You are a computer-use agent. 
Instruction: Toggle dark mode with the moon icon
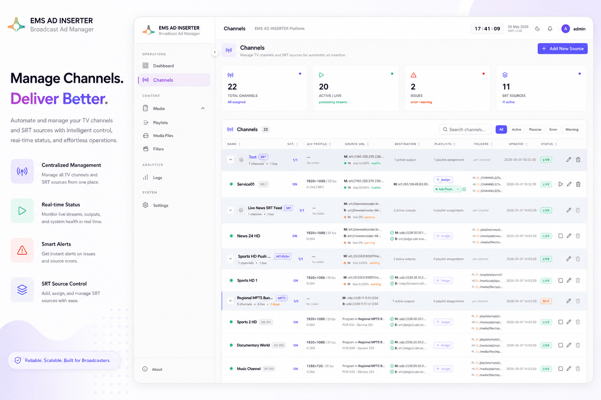pos(537,29)
